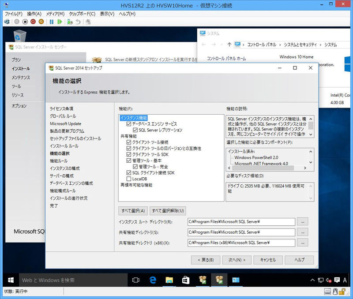Click the instance root directory path field
Image resolution: width=353 pixels, height=299 pixels.
pyautogui.click(x=241, y=222)
